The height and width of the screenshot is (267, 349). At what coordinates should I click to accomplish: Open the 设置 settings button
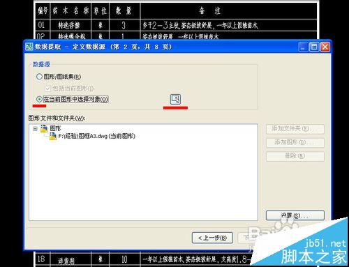[295, 215]
